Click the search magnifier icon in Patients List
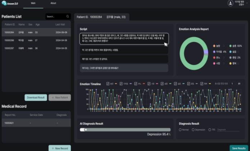 pos(67,16)
